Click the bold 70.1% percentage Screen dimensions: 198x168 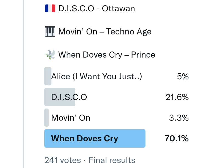click(177, 138)
